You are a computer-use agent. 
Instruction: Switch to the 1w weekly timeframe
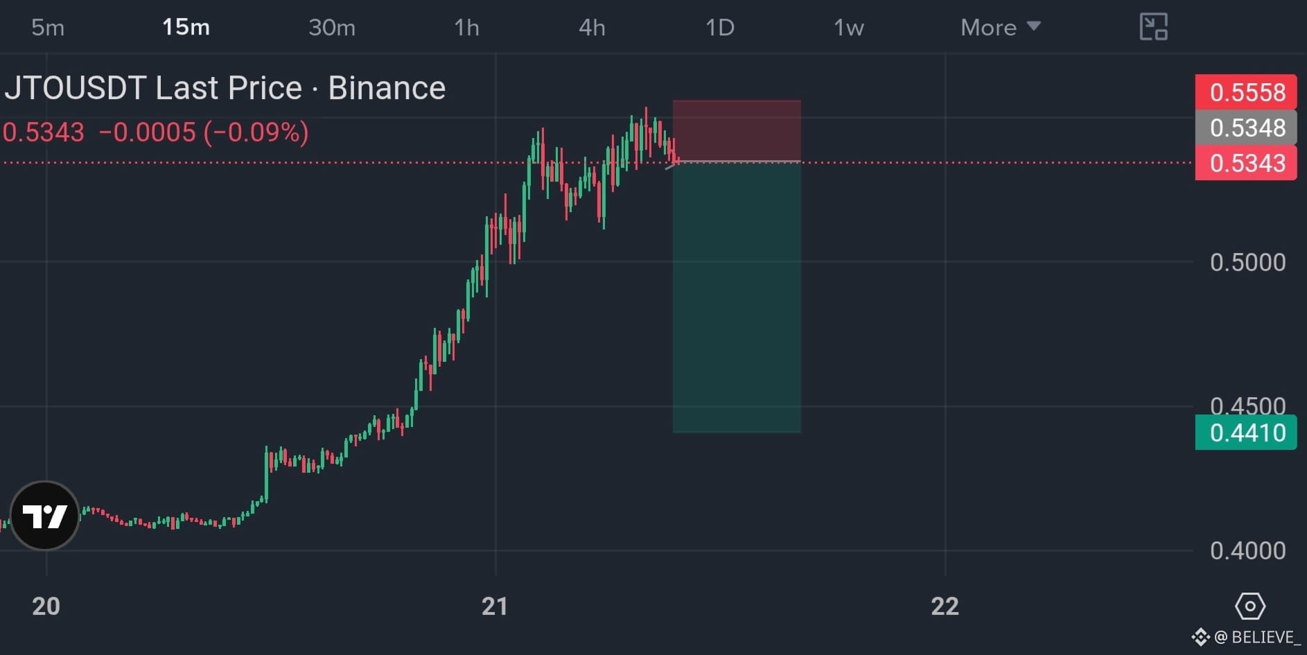[x=848, y=27]
